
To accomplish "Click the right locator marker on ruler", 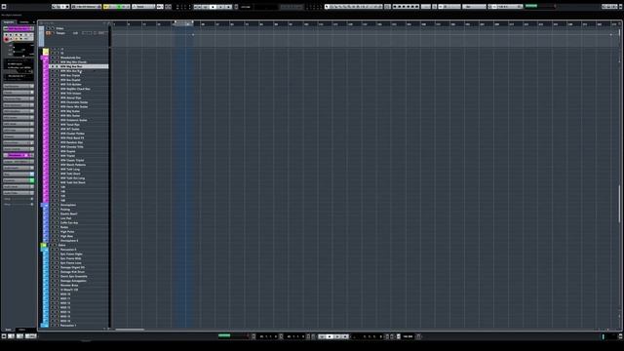I will coord(193,21).
